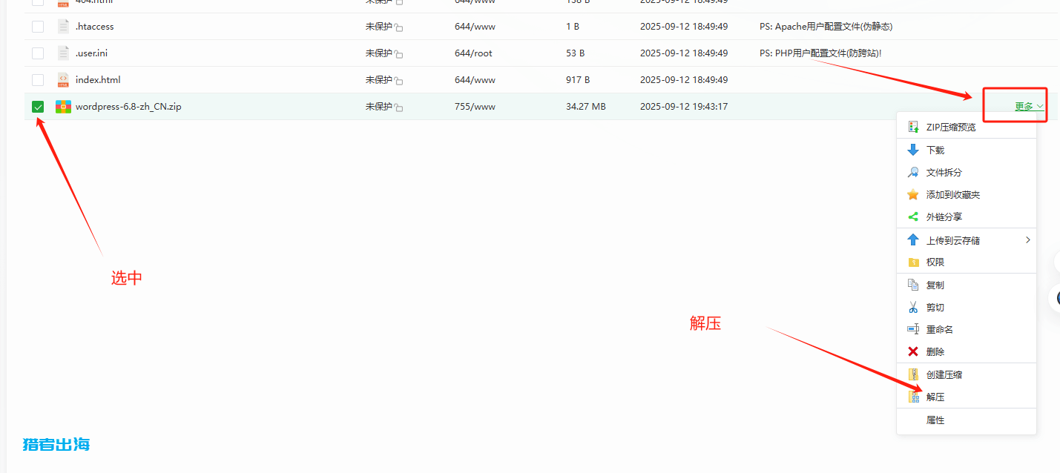
Task: Click the blue download arrow icon
Action: (x=913, y=150)
